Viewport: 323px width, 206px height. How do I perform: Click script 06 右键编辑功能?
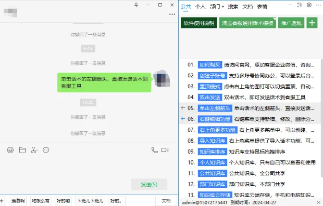click(x=251, y=119)
